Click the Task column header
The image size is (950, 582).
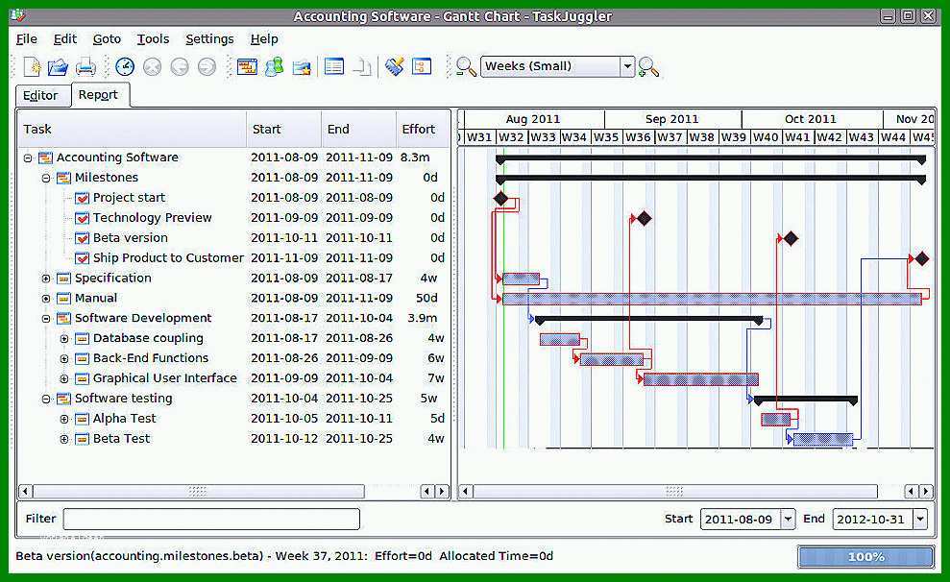pyautogui.click(x=133, y=129)
